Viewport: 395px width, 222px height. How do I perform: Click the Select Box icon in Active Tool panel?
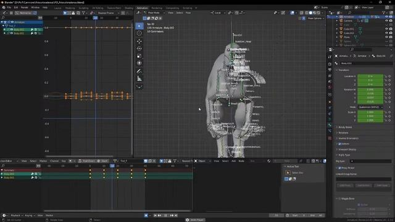coord(288,173)
